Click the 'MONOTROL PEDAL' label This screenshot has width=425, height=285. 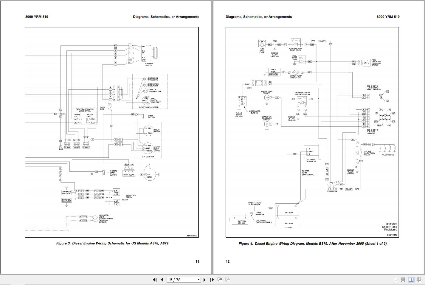(131, 196)
